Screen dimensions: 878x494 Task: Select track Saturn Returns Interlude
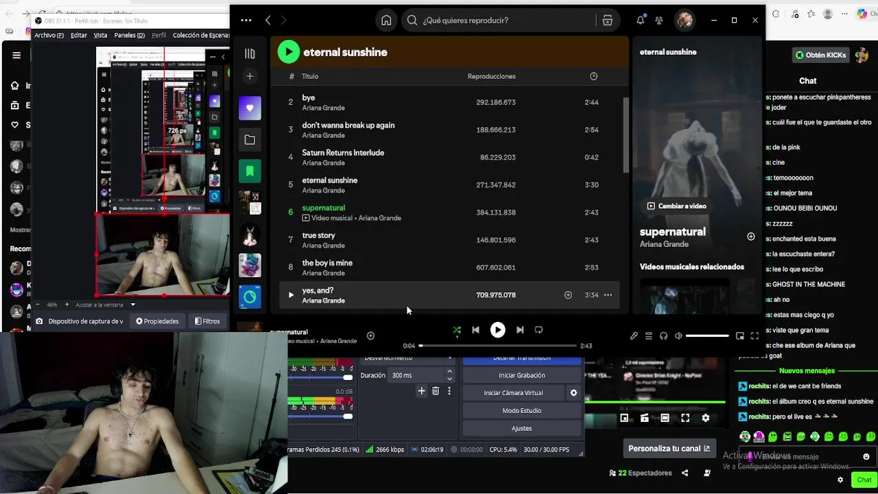343,153
